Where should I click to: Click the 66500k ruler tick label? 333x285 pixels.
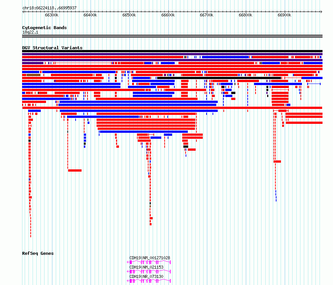pos(129,15)
